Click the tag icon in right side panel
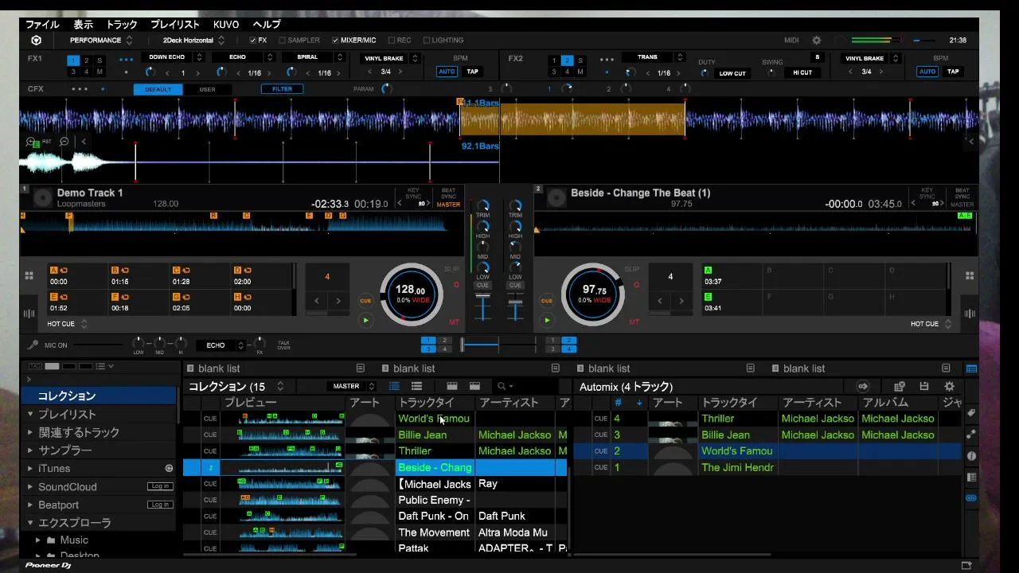Image resolution: width=1019 pixels, height=573 pixels. tap(971, 414)
